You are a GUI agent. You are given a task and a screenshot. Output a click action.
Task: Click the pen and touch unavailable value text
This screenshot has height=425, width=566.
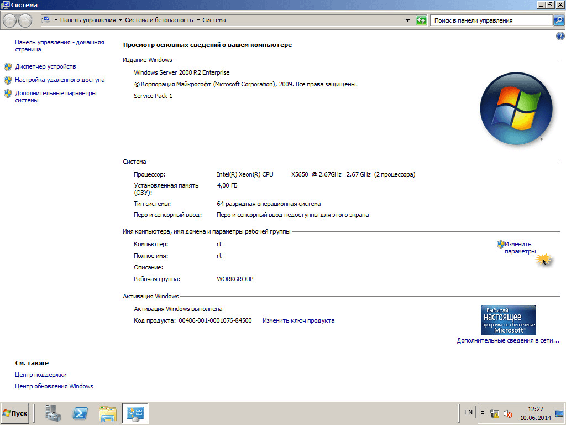293,215
